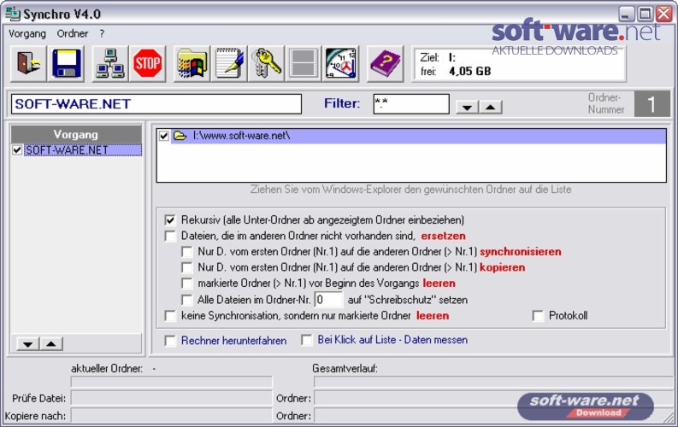Enable 'Nur D. vom ersten Ordner synchronisieren' checkbox
The width and height of the screenshot is (678, 427).
pos(186,252)
